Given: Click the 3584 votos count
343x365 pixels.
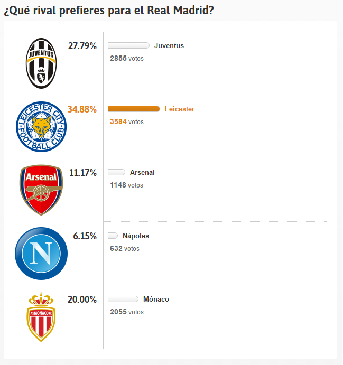Looking at the screenshot, I should [126, 122].
